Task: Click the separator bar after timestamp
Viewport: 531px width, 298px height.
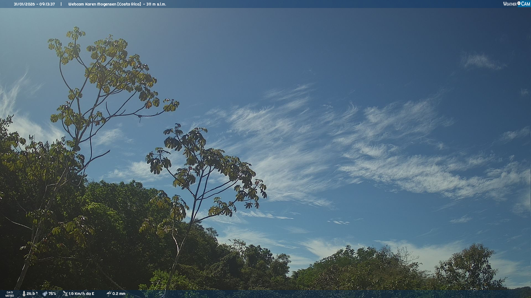Action: tap(61, 4)
